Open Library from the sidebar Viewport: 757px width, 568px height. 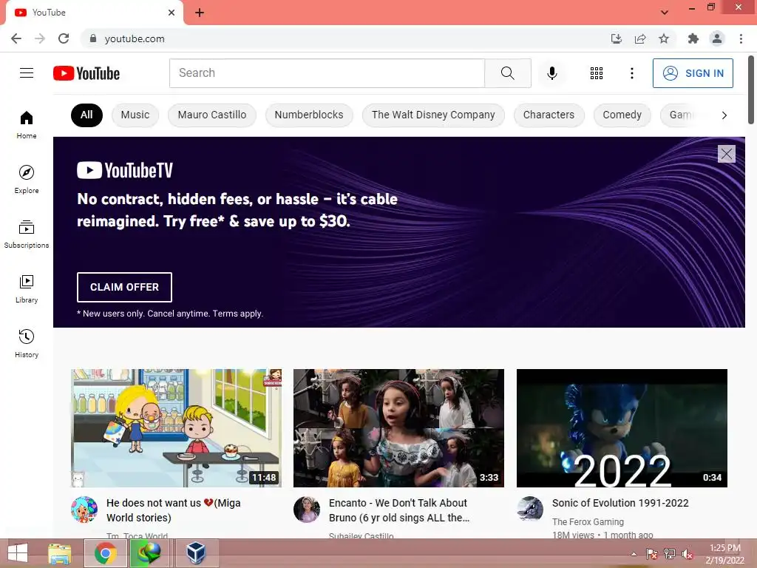[x=27, y=289]
